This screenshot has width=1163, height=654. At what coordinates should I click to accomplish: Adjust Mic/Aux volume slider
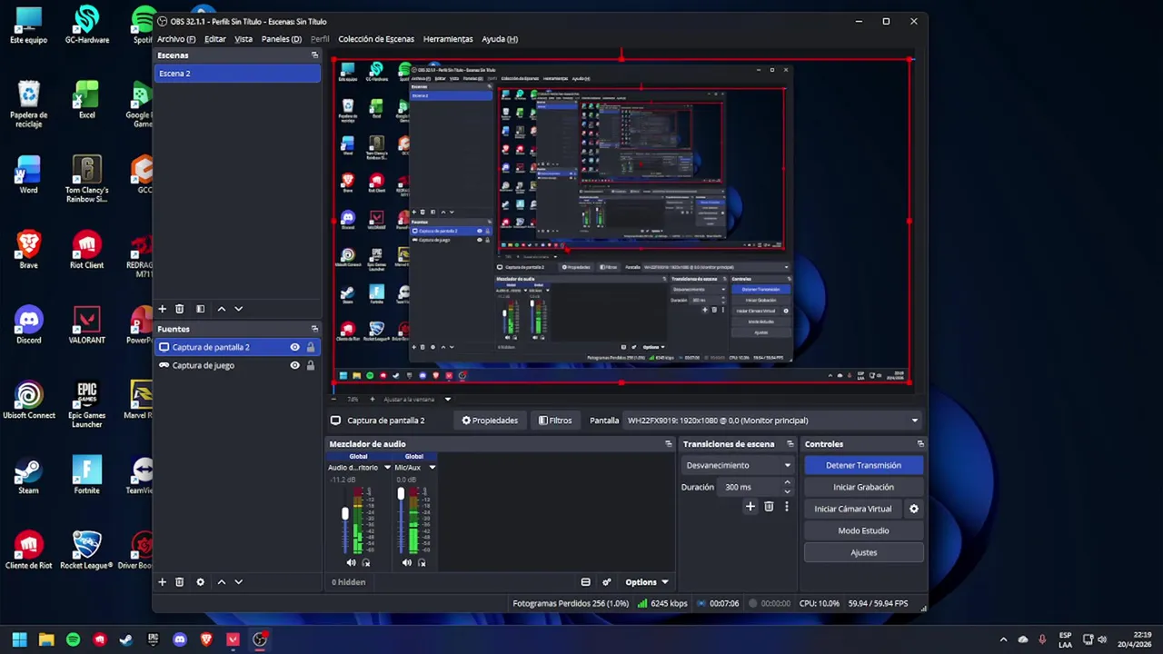coord(401,494)
